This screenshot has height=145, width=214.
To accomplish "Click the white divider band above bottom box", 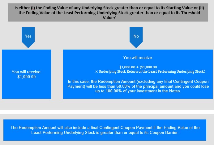I will 107,112.
